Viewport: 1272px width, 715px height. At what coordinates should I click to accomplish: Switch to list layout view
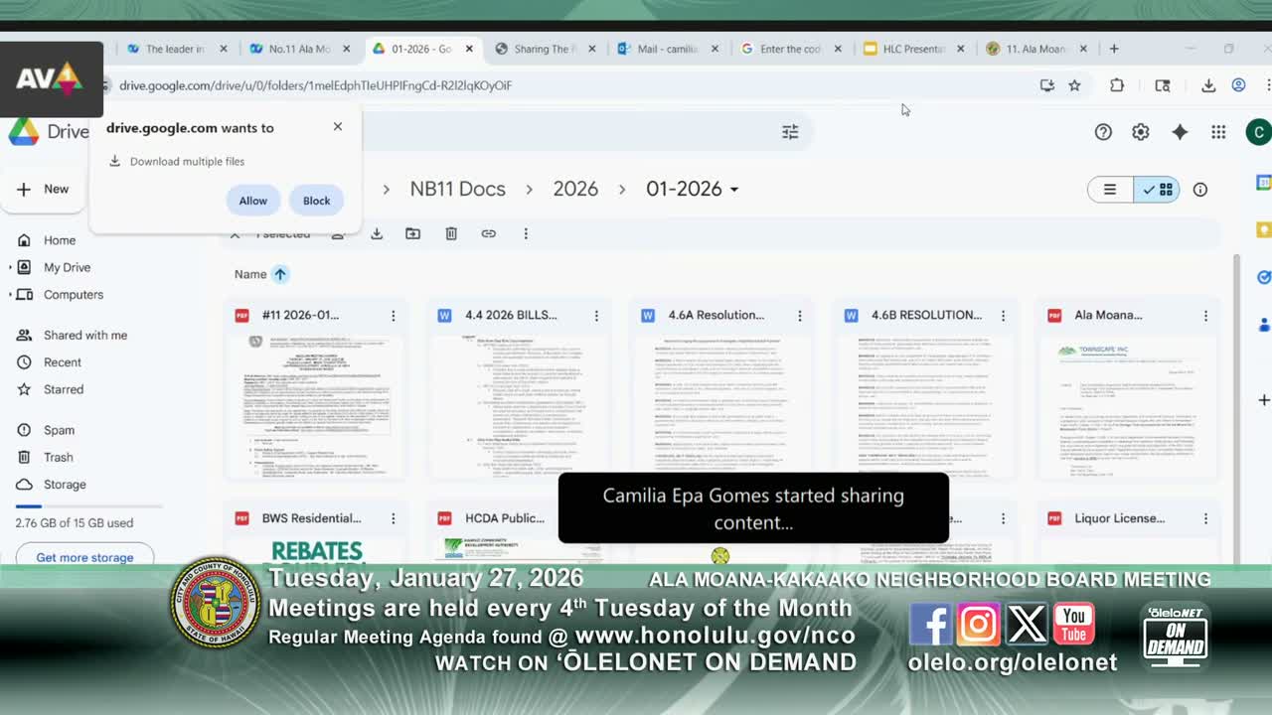tap(1110, 190)
